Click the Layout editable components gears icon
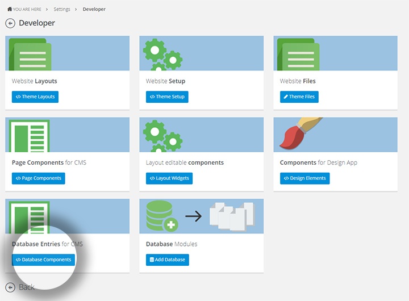409x301 pixels. [x=163, y=136]
